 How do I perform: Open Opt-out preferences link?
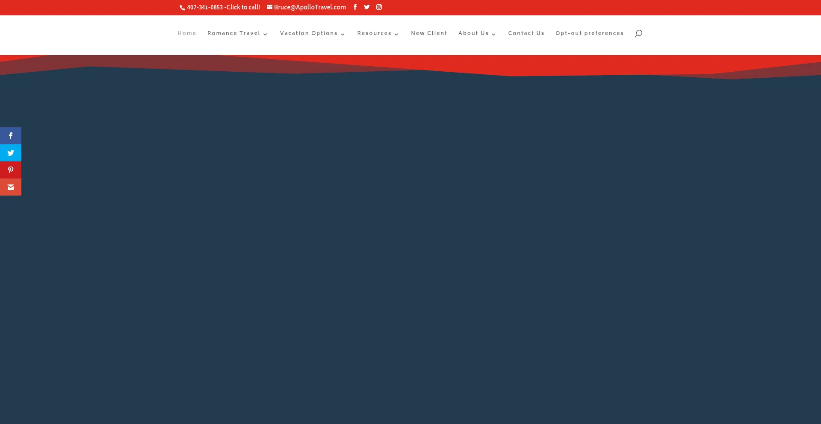point(589,33)
